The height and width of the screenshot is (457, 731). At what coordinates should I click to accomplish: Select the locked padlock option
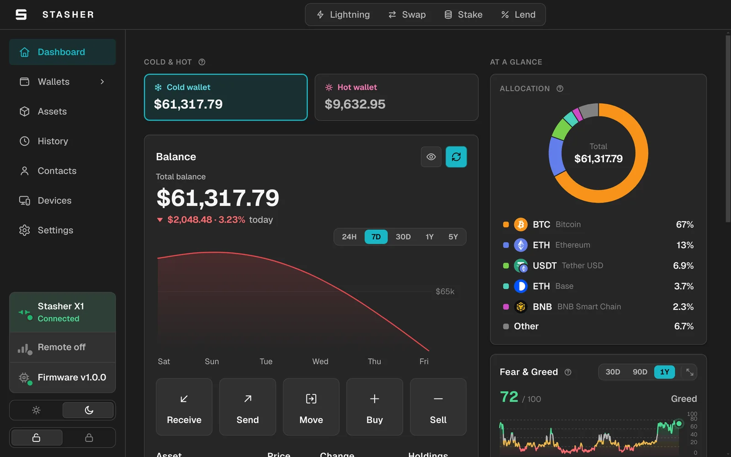click(x=89, y=438)
